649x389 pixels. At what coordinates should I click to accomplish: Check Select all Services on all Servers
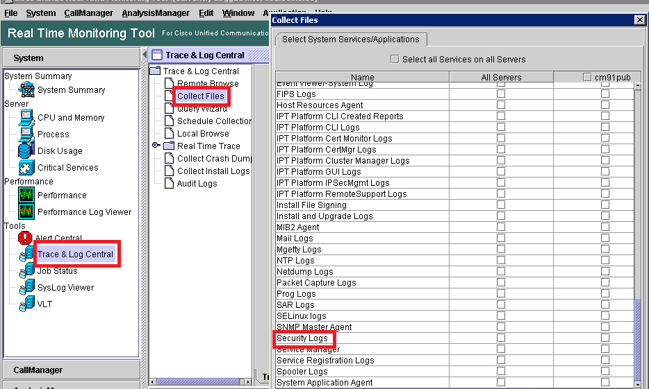coord(395,59)
